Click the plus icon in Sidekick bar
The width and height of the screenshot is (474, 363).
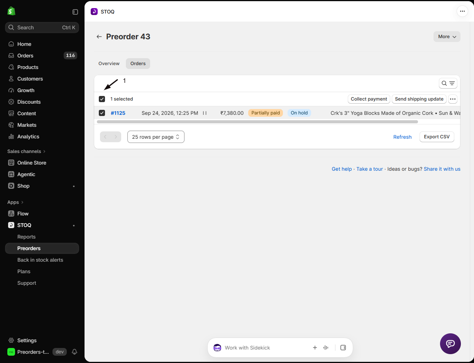[x=315, y=348]
